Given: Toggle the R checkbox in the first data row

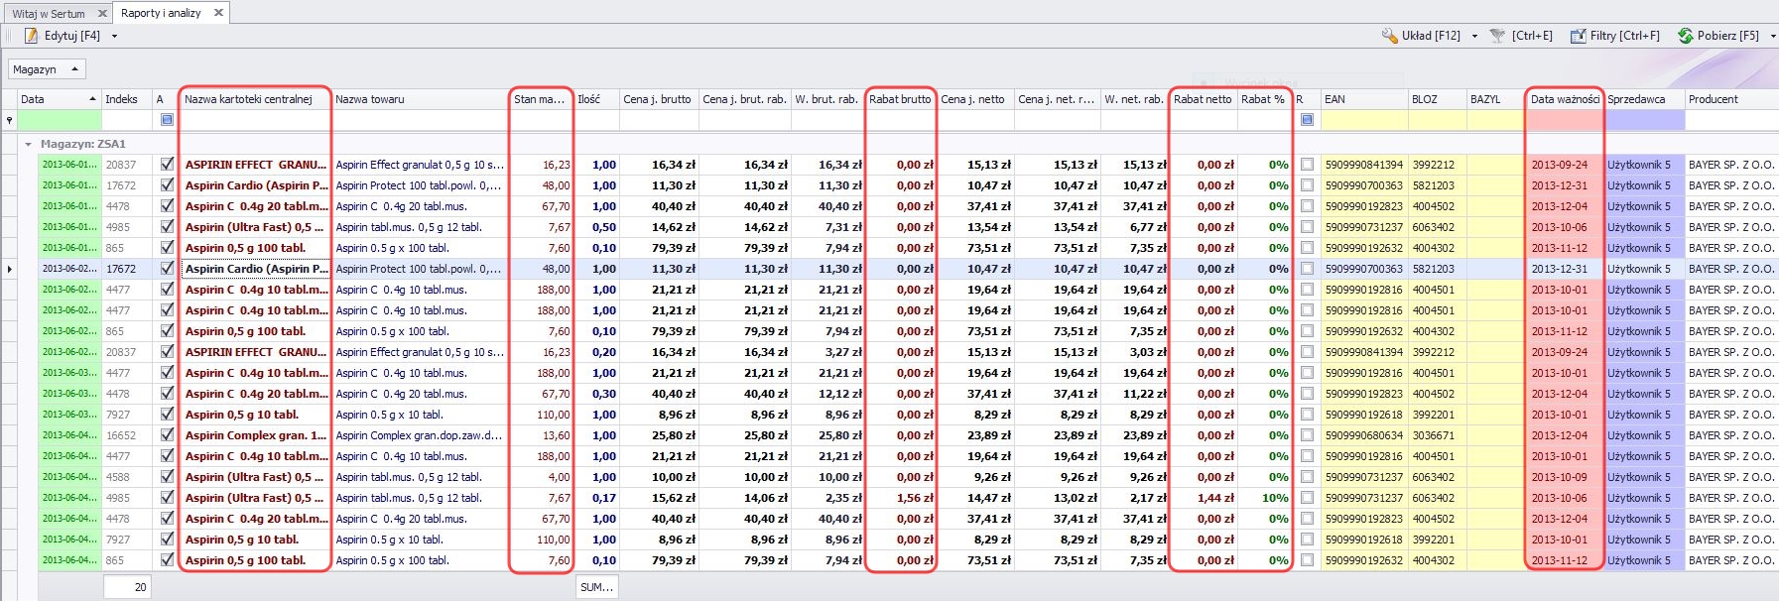Looking at the screenshot, I should (1307, 165).
